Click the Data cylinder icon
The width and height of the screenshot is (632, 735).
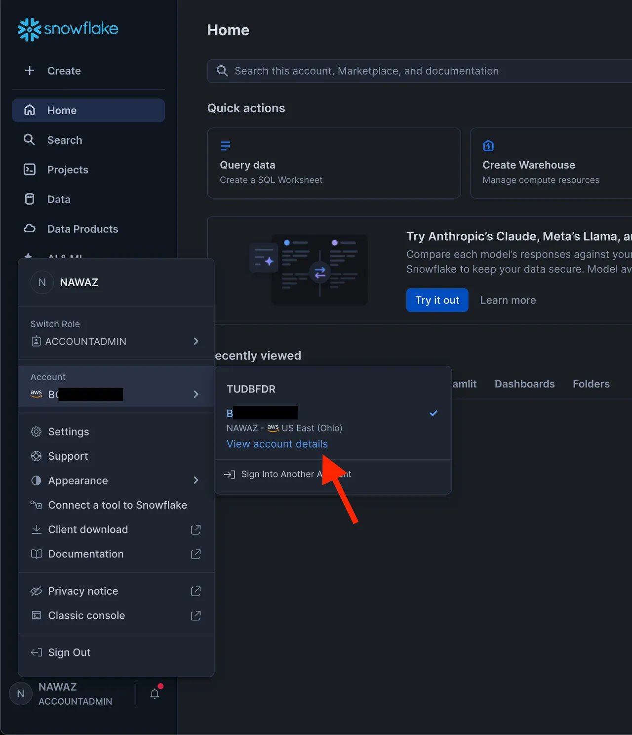tap(30, 199)
